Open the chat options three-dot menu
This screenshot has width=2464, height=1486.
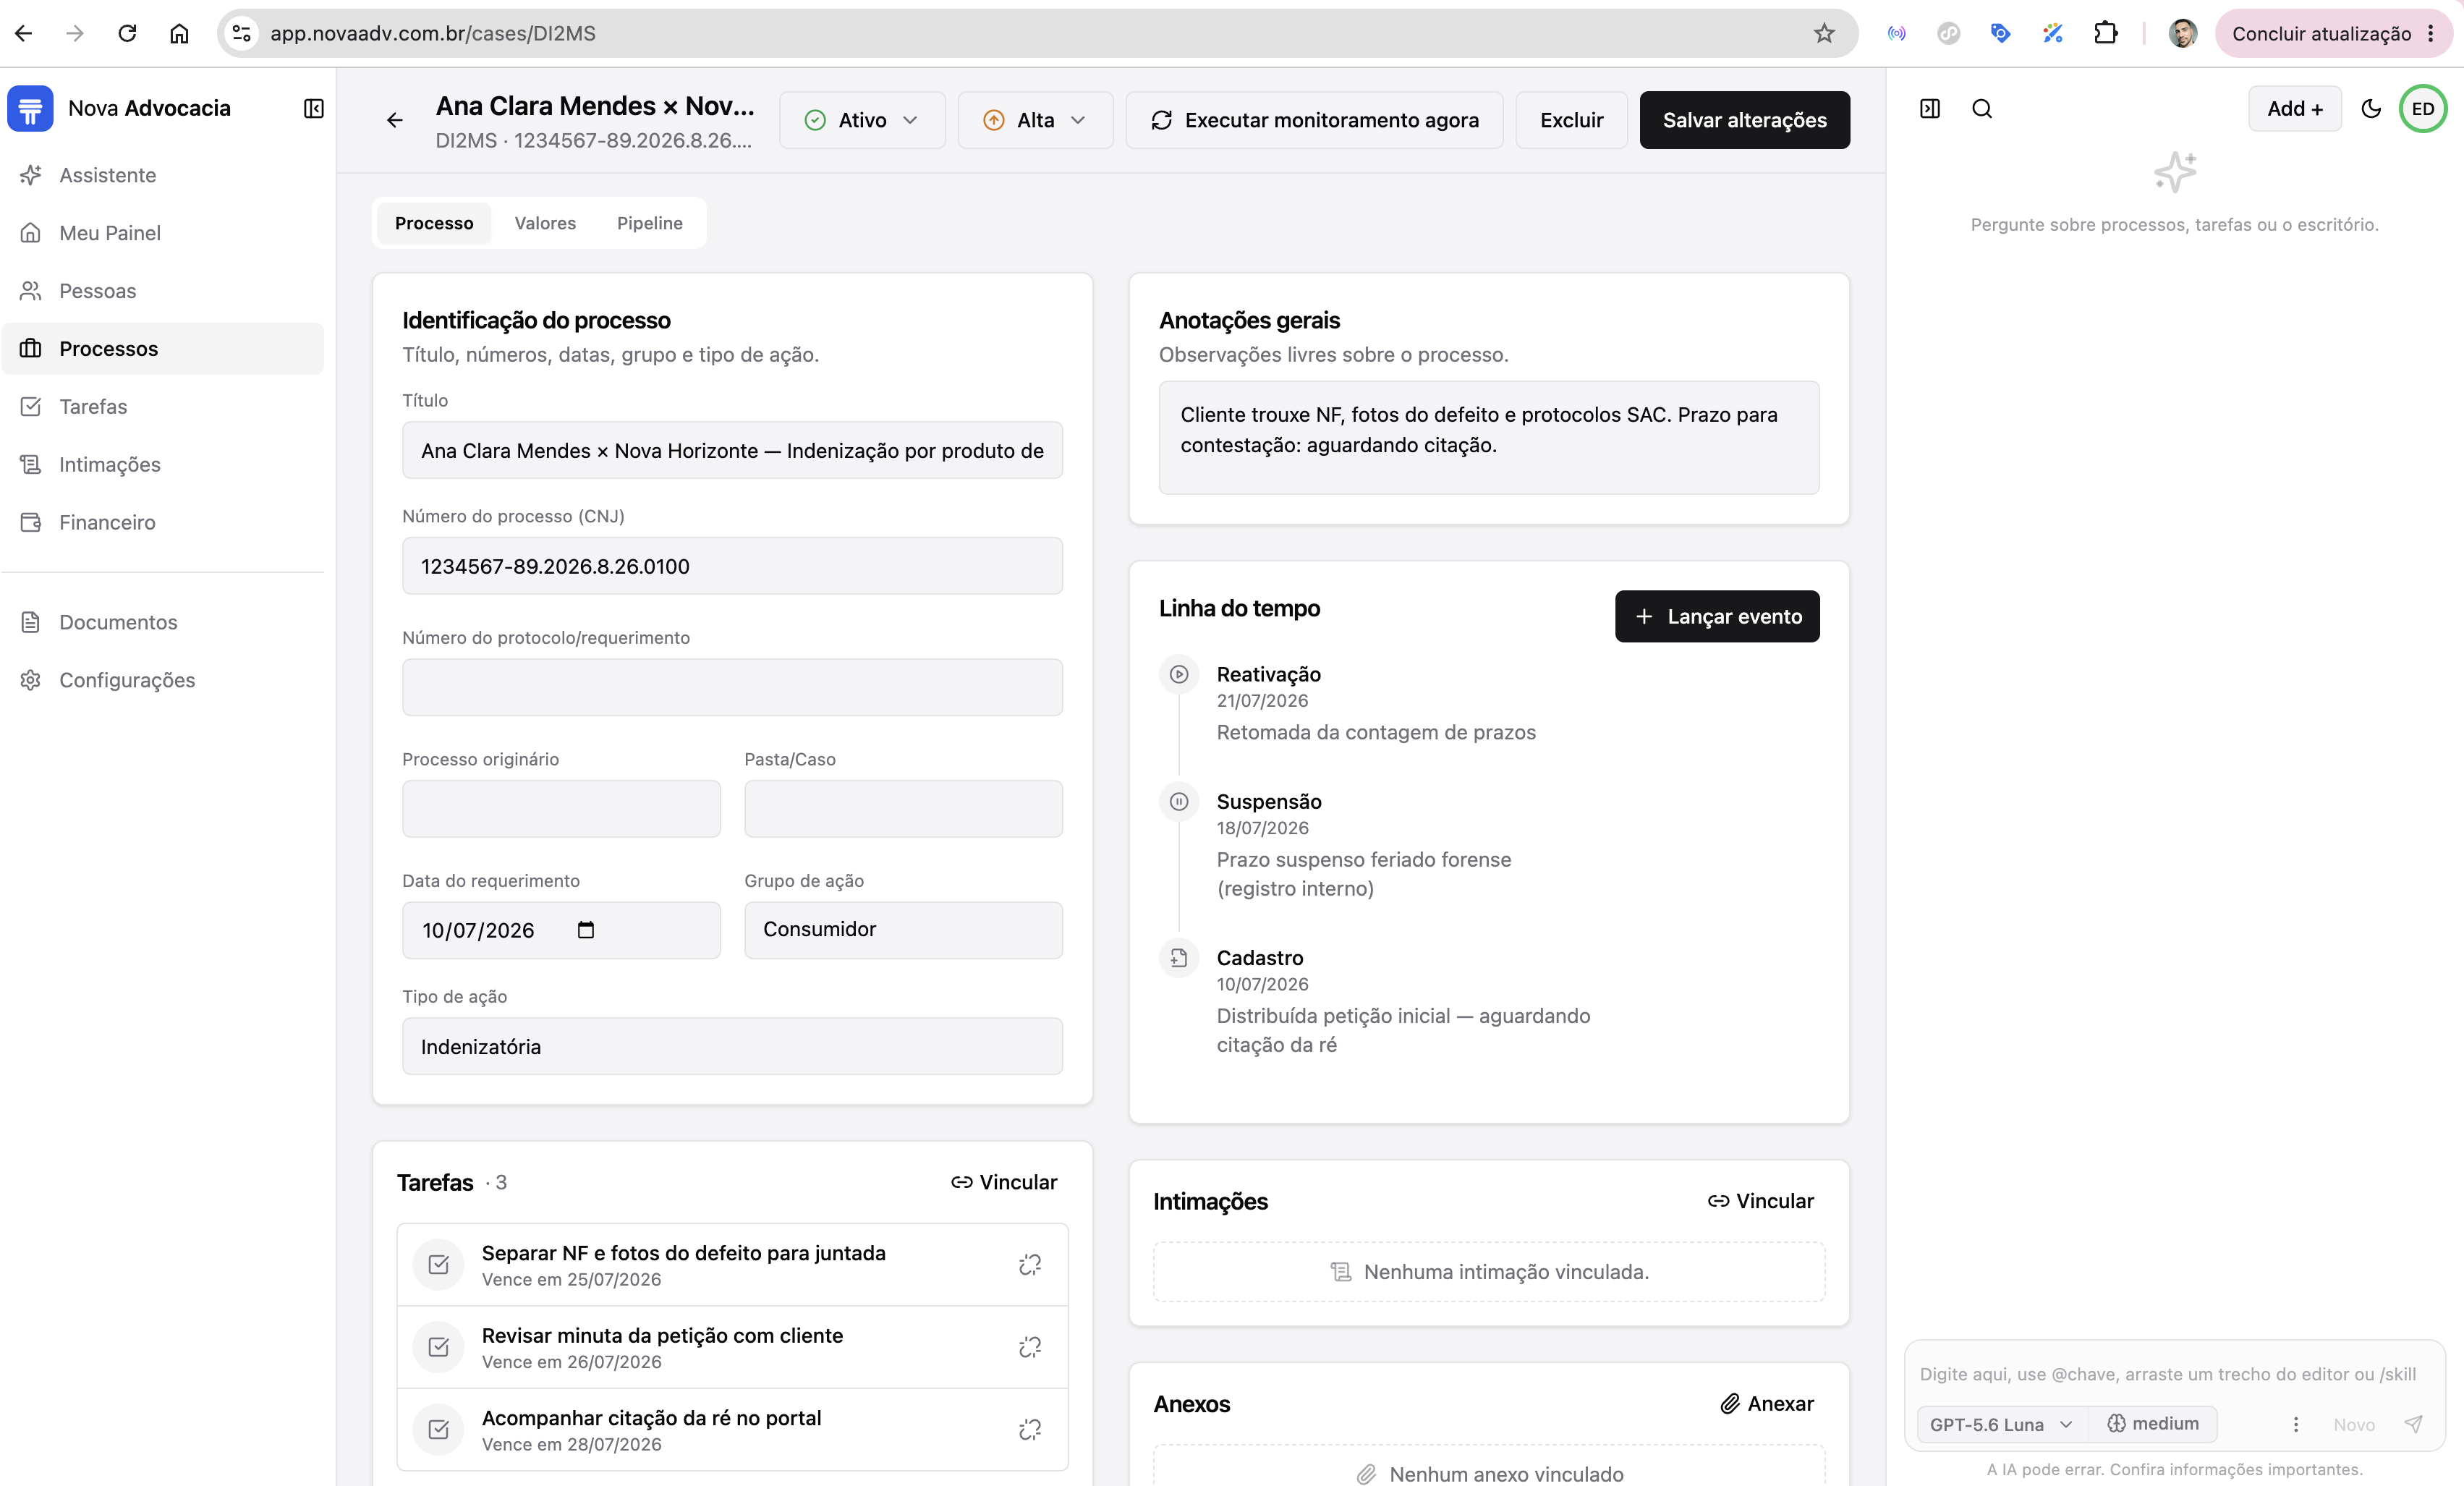pyautogui.click(x=2295, y=1424)
